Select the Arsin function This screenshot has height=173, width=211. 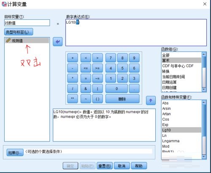pos(181,109)
